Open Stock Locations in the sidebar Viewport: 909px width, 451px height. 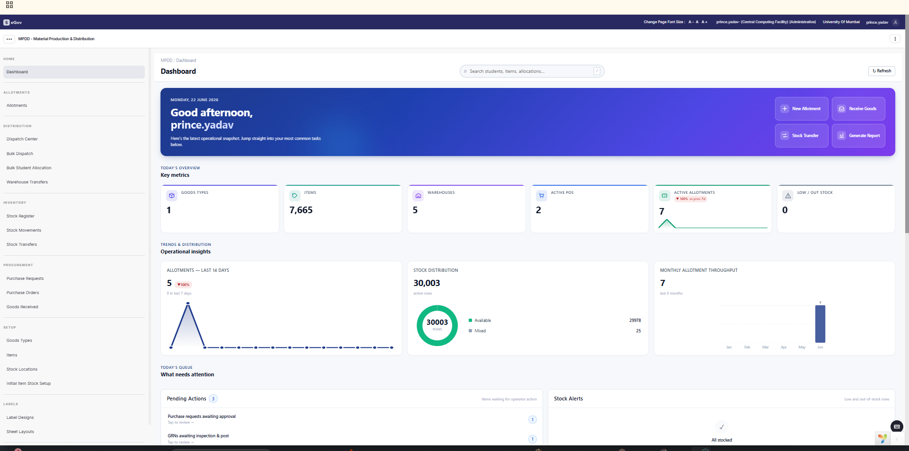(x=74, y=369)
